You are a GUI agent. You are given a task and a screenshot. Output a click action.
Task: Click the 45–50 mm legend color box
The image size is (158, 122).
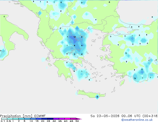tap(73, 119)
